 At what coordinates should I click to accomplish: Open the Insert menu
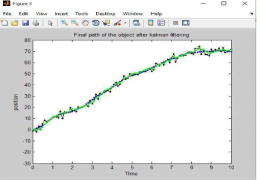[x=61, y=13]
